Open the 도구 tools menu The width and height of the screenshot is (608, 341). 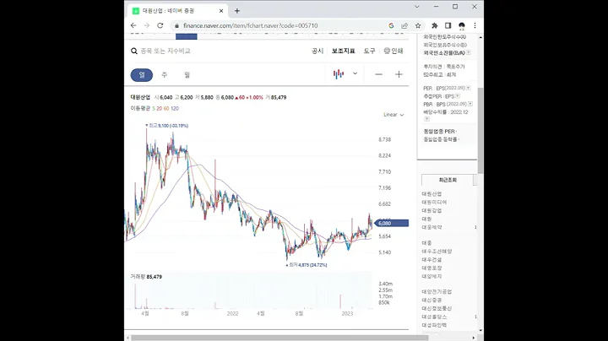click(369, 51)
